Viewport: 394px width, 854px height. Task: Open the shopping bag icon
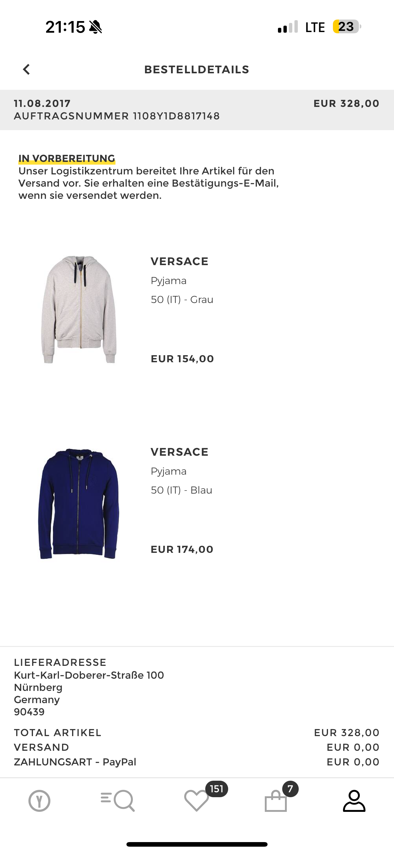(275, 801)
